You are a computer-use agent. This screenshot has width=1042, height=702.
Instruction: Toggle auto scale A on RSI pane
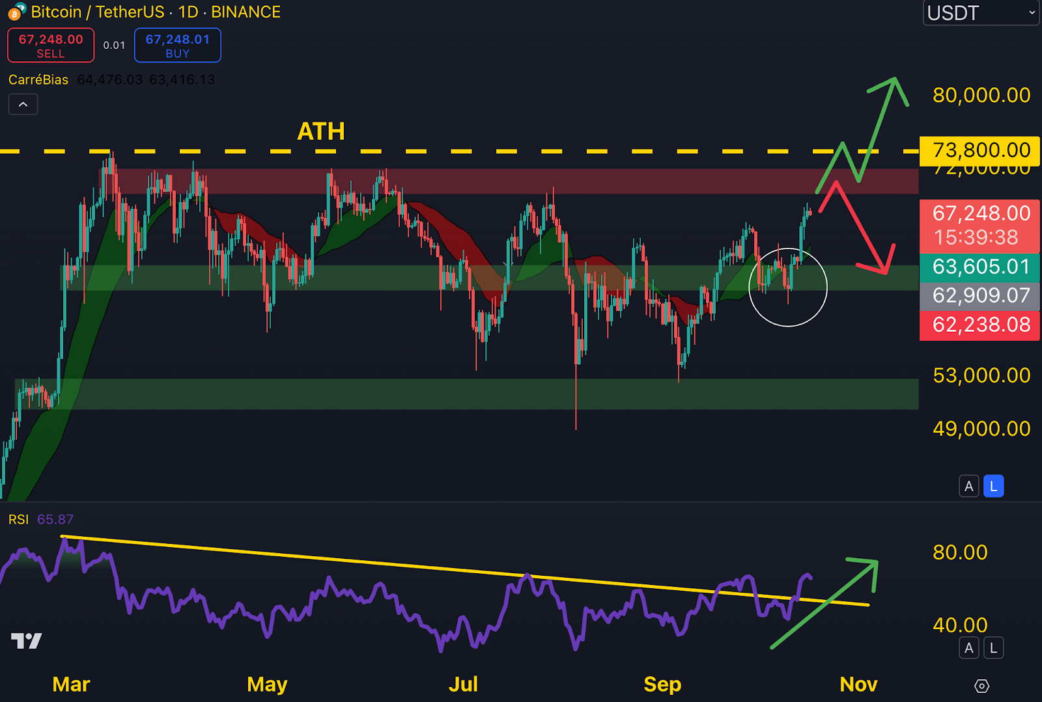click(x=969, y=648)
